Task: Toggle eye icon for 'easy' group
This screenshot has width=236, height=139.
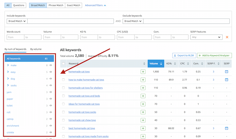Action: point(51,72)
